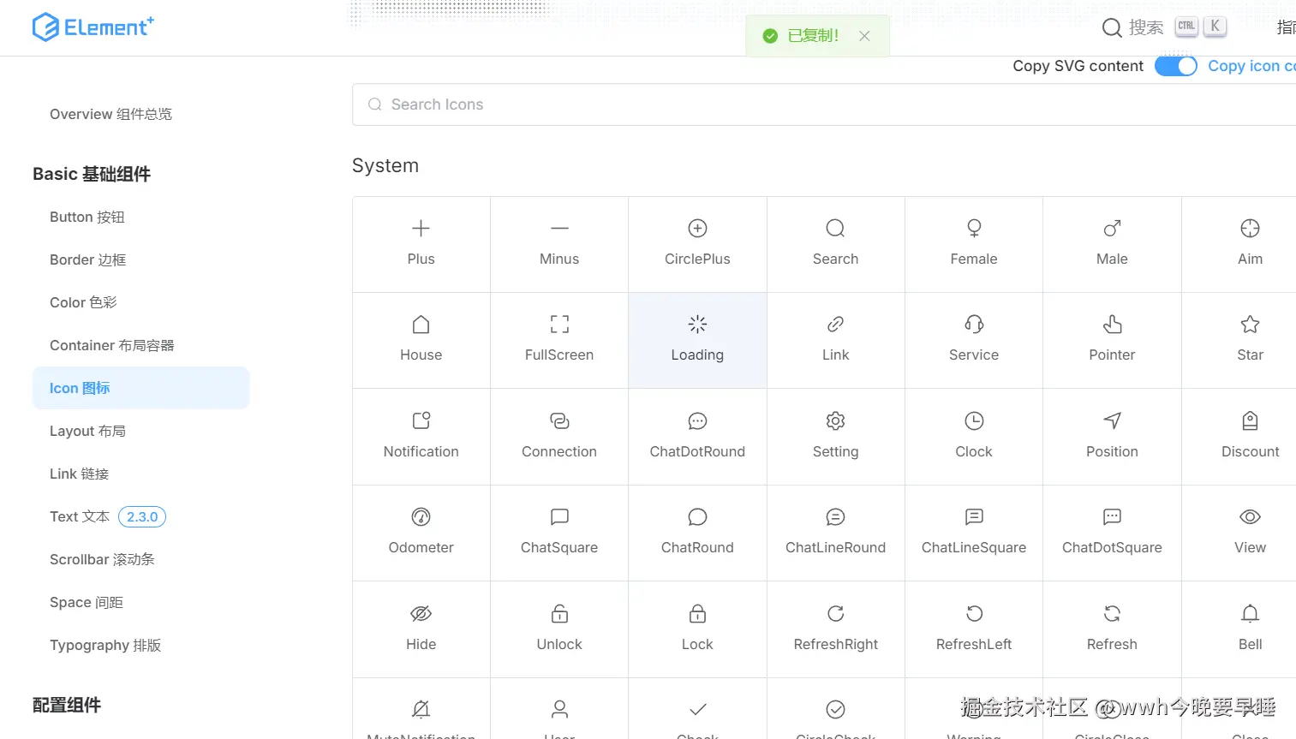
Task: Copy the ChatLineRound icon
Action: click(836, 533)
